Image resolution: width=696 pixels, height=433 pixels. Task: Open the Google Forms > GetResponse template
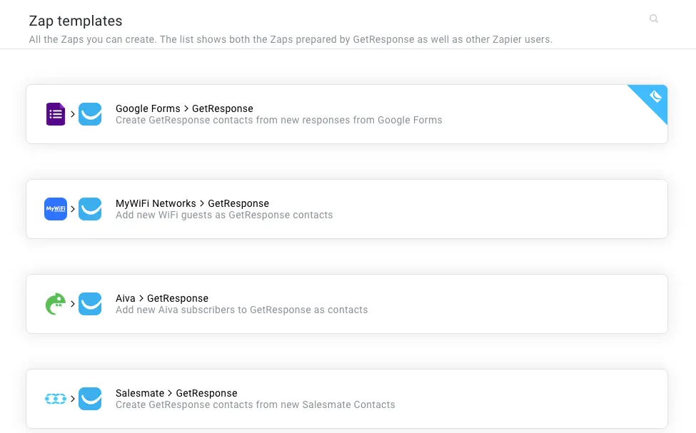pos(347,114)
